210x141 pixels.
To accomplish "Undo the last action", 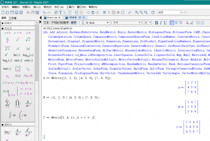I will [x=44, y=12].
